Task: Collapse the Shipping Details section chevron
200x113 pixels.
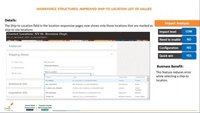Action: click(x=112, y=54)
